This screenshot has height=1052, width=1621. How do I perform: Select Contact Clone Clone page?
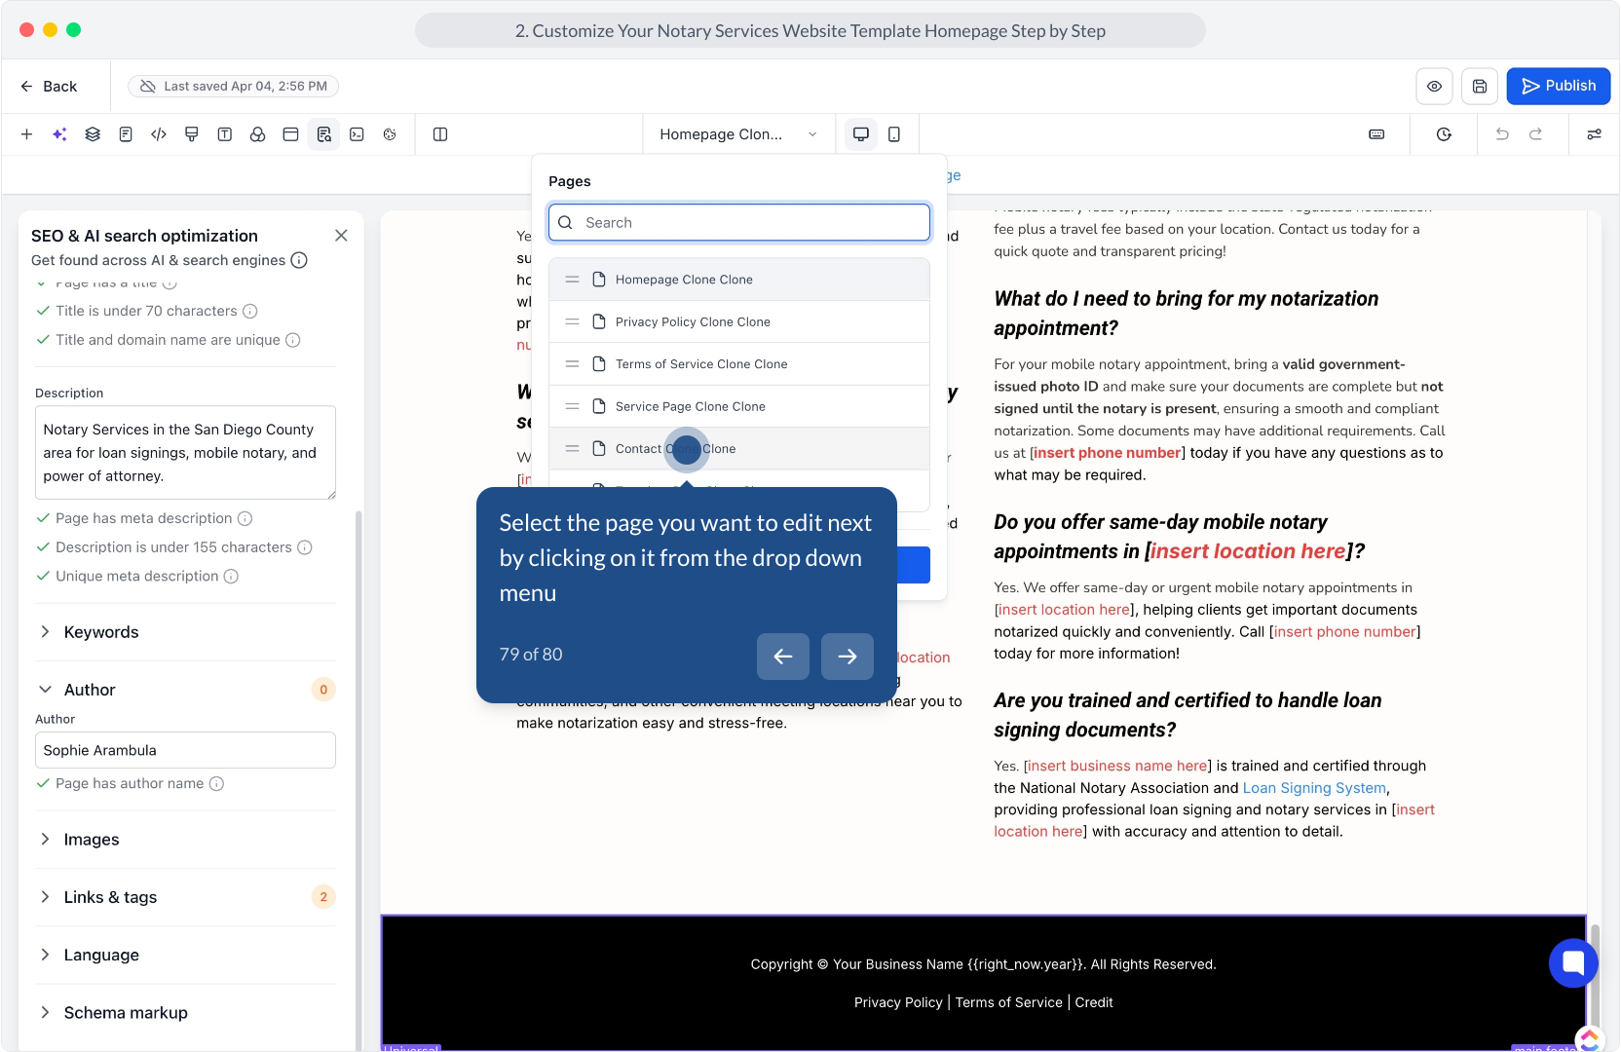[x=739, y=449]
